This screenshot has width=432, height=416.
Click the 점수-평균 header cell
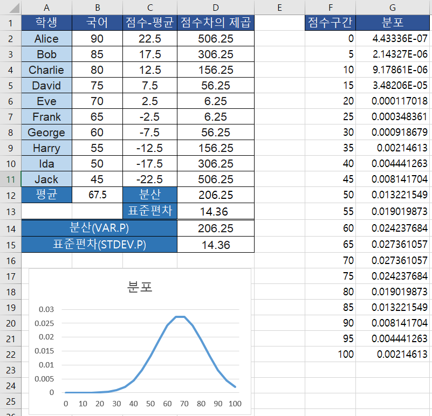point(150,23)
